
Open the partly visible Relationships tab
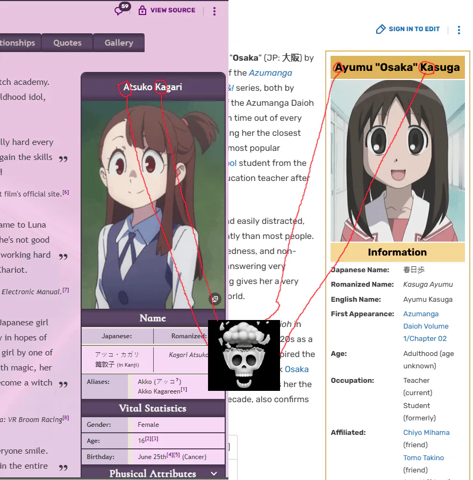pyautogui.click(x=20, y=43)
